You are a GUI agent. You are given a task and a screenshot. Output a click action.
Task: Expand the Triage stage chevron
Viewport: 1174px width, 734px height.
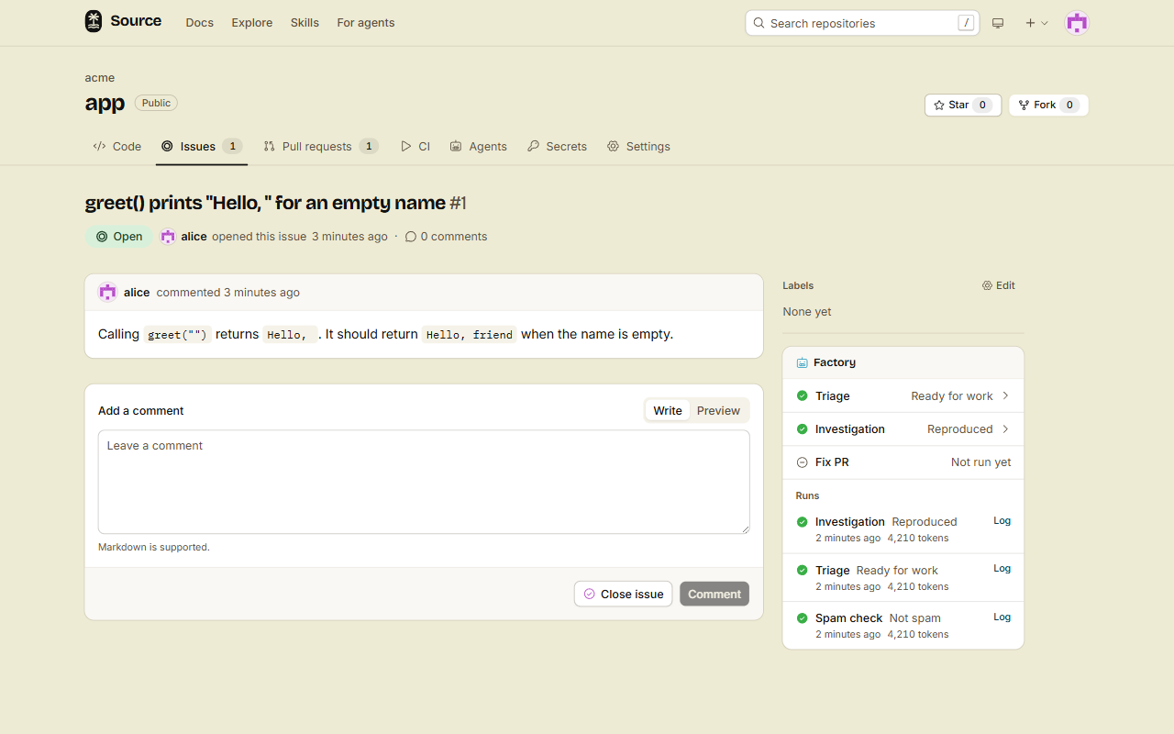coord(1005,396)
